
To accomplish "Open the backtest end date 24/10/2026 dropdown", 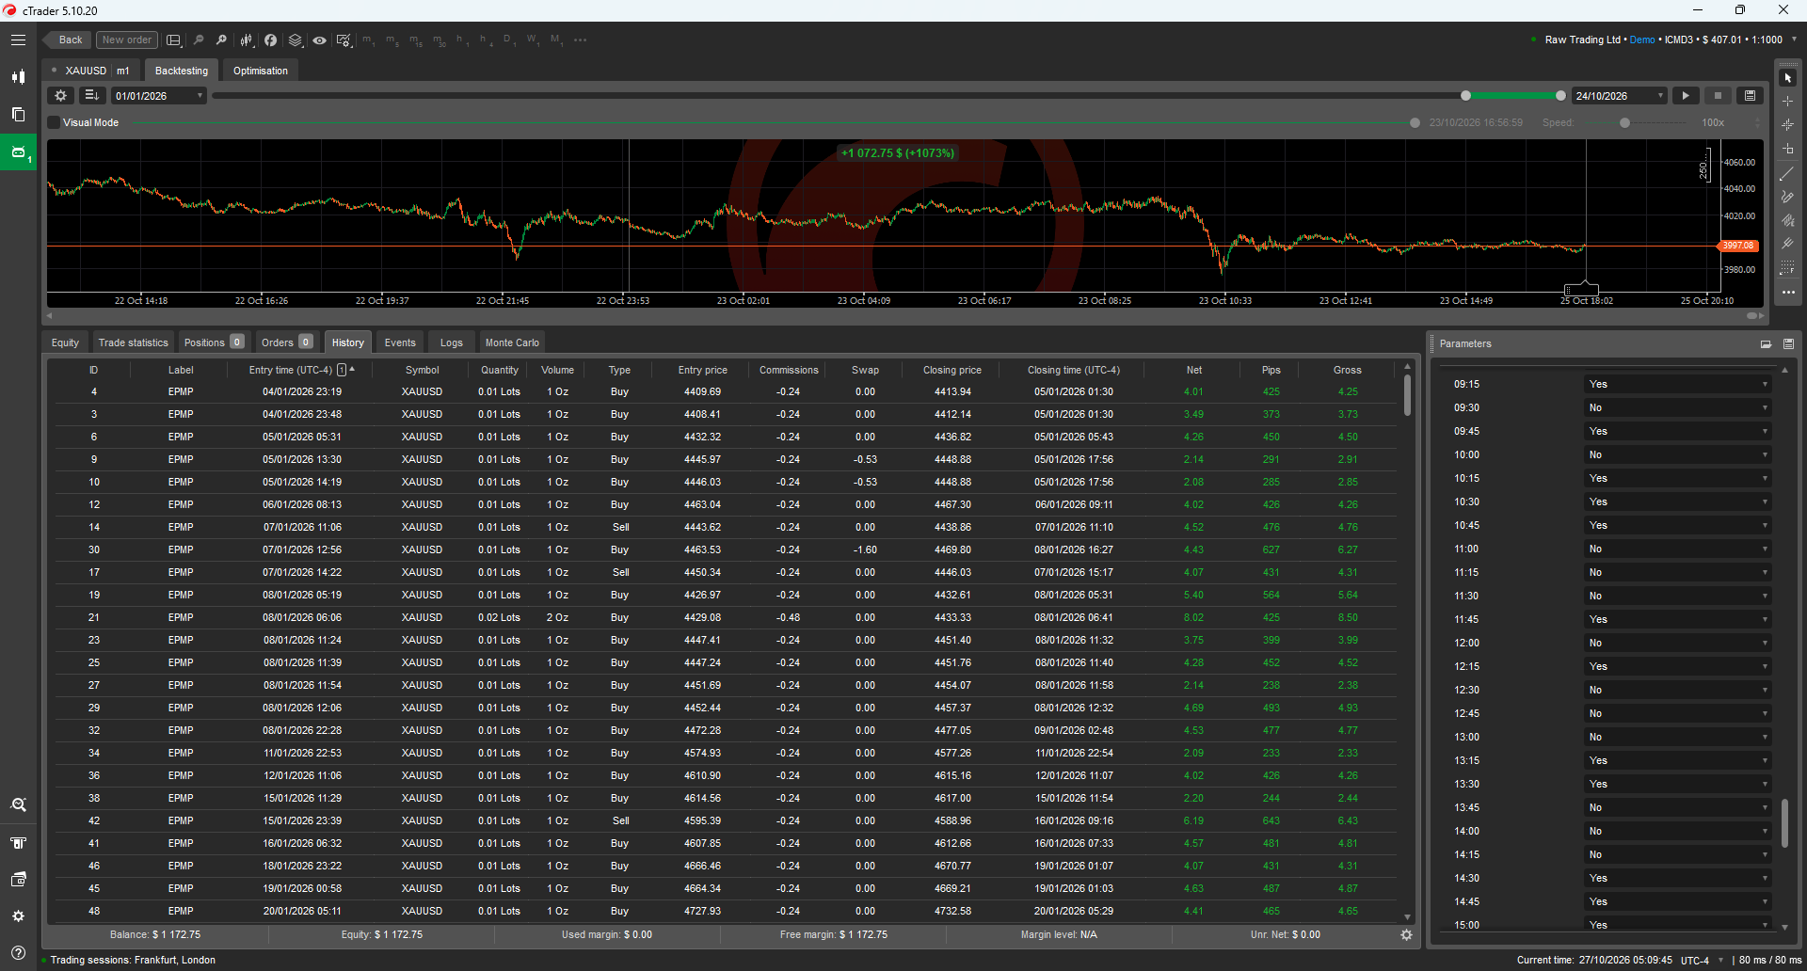I will pos(1619,96).
